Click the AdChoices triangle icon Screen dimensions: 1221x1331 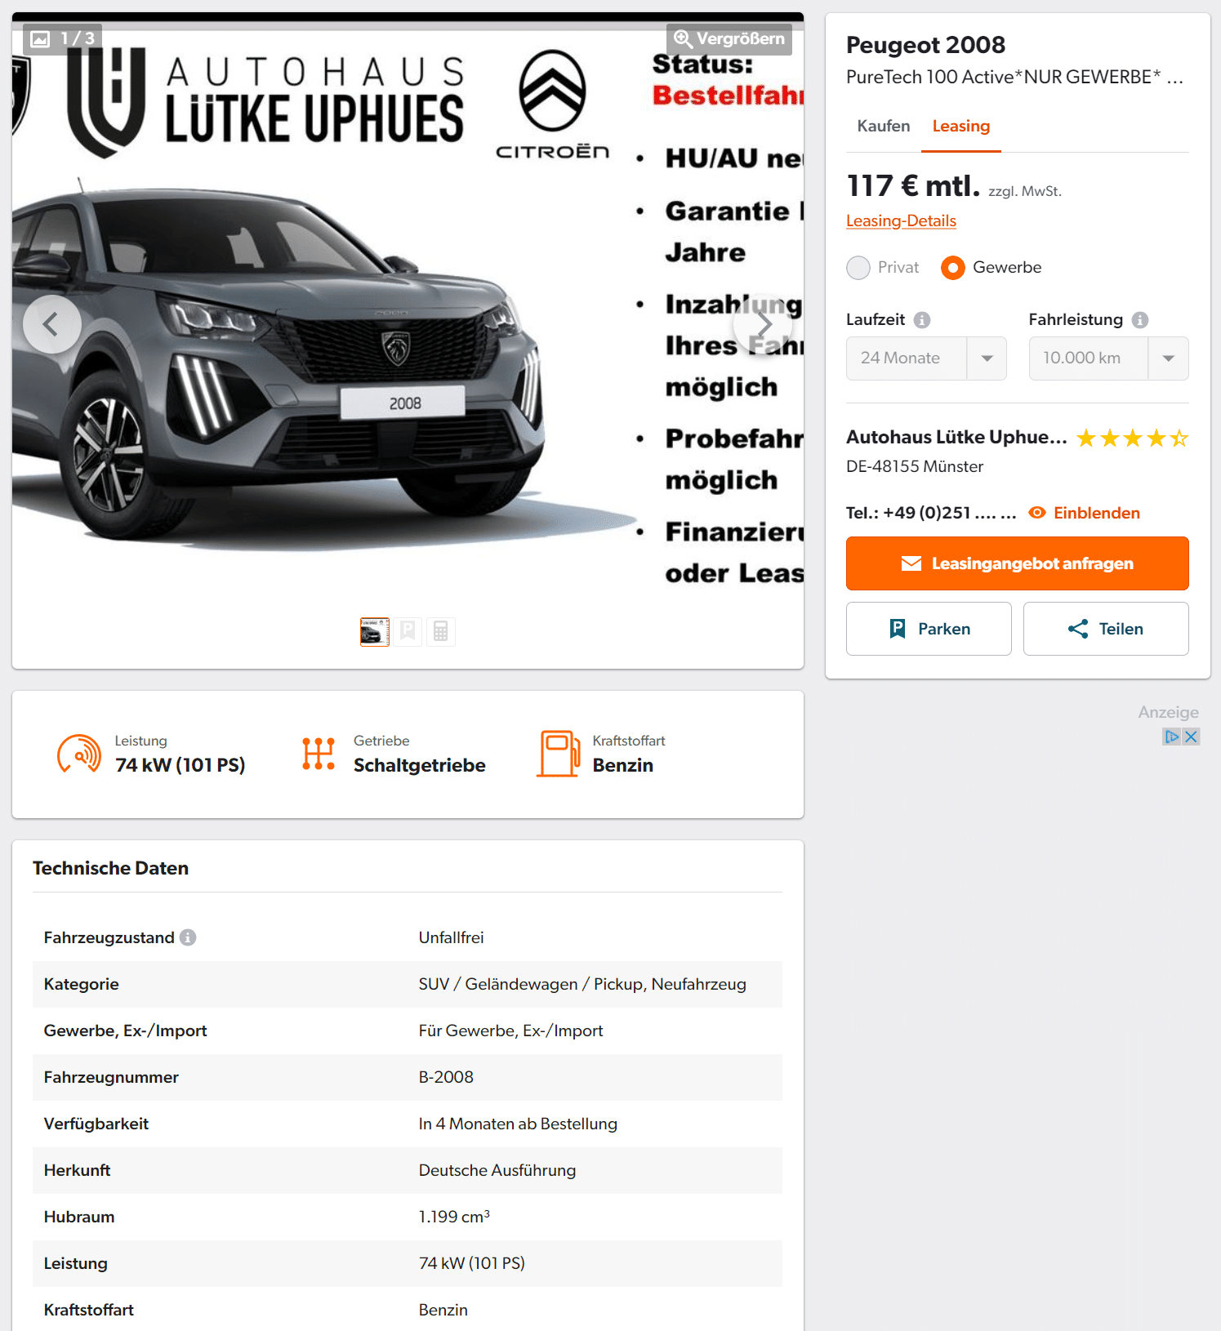click(1172, 737)
